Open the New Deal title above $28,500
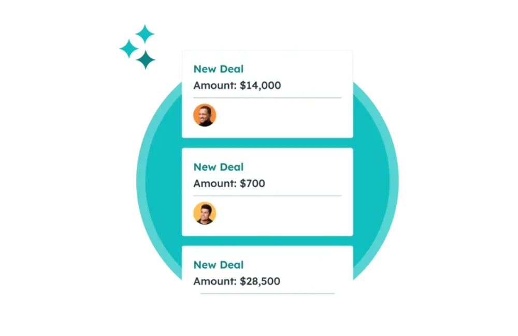Screen dimensions: 518x336 (x=219, y=265)
